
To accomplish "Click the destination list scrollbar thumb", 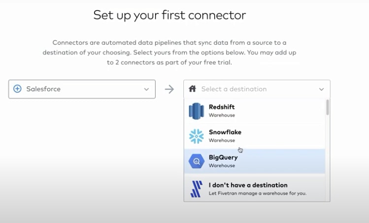I will pyautogui.click(x=327, y=107).
